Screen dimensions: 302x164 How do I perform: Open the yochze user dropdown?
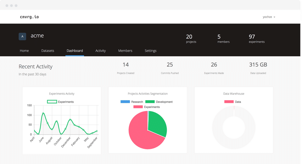pos(269,17)
